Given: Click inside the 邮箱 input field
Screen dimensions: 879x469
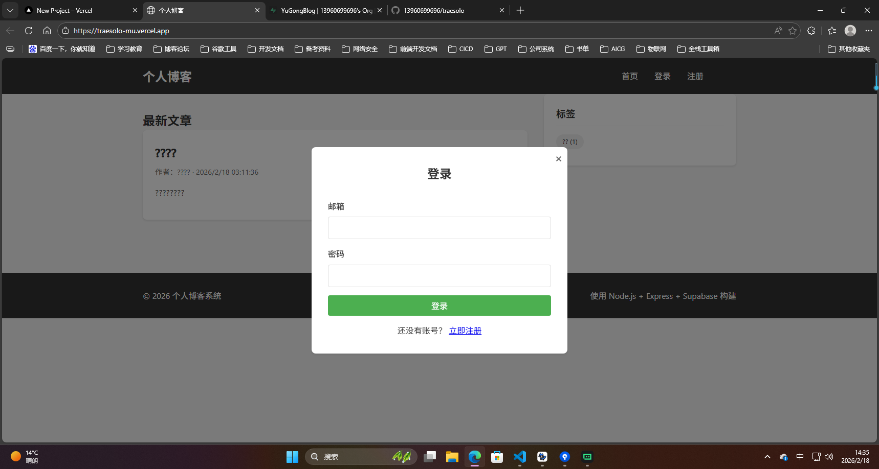Looking at the screenshot, I should 439,227.
